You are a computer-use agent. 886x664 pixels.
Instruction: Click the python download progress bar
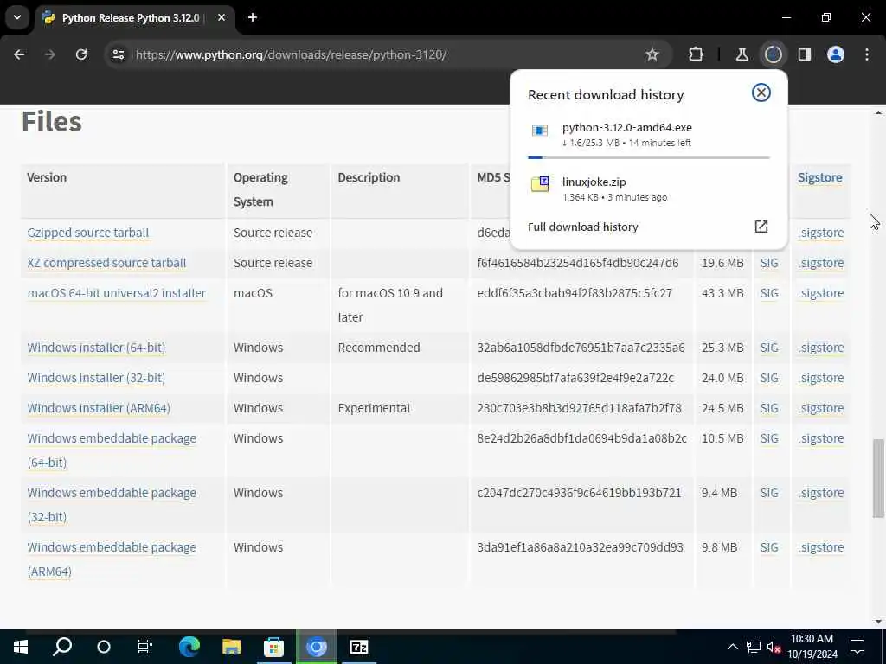coord(649,157)
